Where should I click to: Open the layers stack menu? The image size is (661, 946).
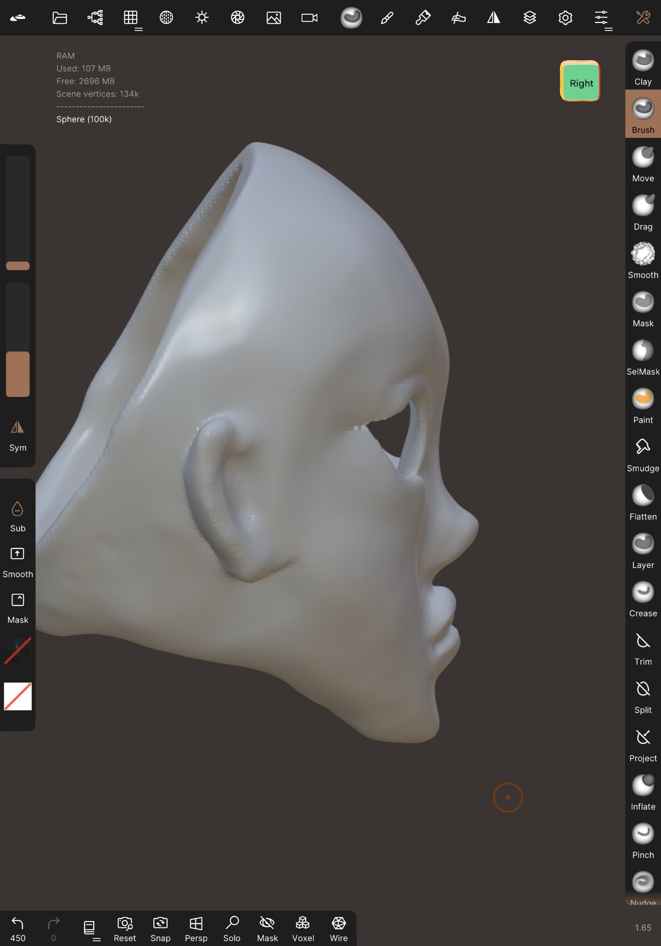point(530,18)
